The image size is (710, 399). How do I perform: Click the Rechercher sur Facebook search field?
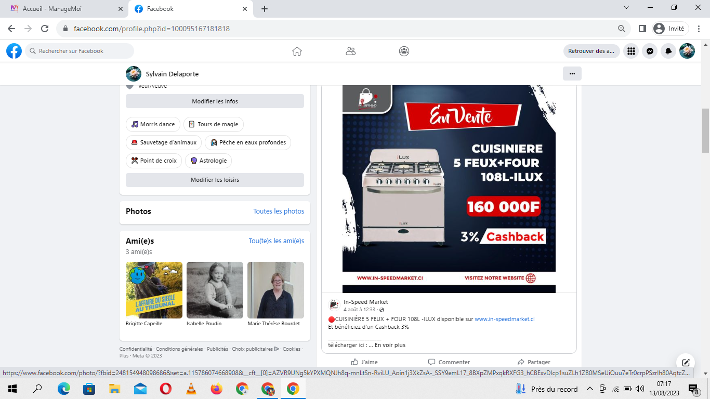click(80, 51)
